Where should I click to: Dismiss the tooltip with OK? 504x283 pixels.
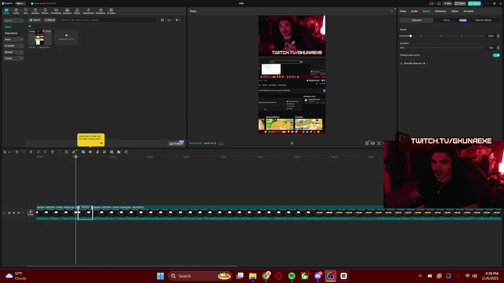tap(101, 143)
